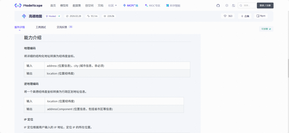Click the 高德地图 service logo icon
Image resolution: width=289 pixels, height=133 pixels.
tap(24, 16)
